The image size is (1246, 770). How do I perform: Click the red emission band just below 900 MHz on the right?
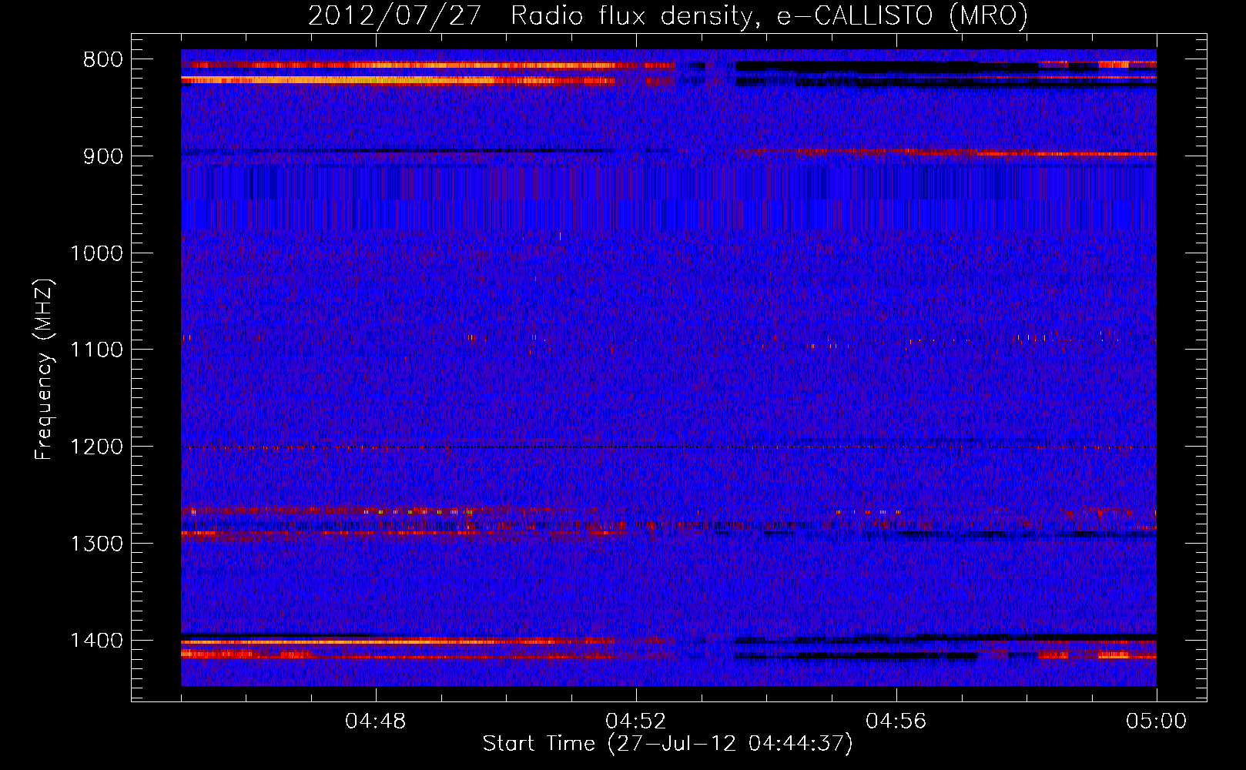(1001, 153)
